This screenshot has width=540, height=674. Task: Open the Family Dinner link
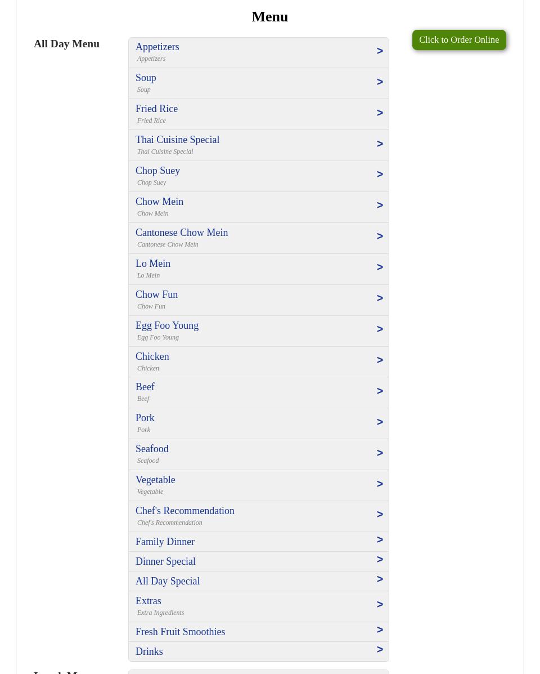pos(165,542)
